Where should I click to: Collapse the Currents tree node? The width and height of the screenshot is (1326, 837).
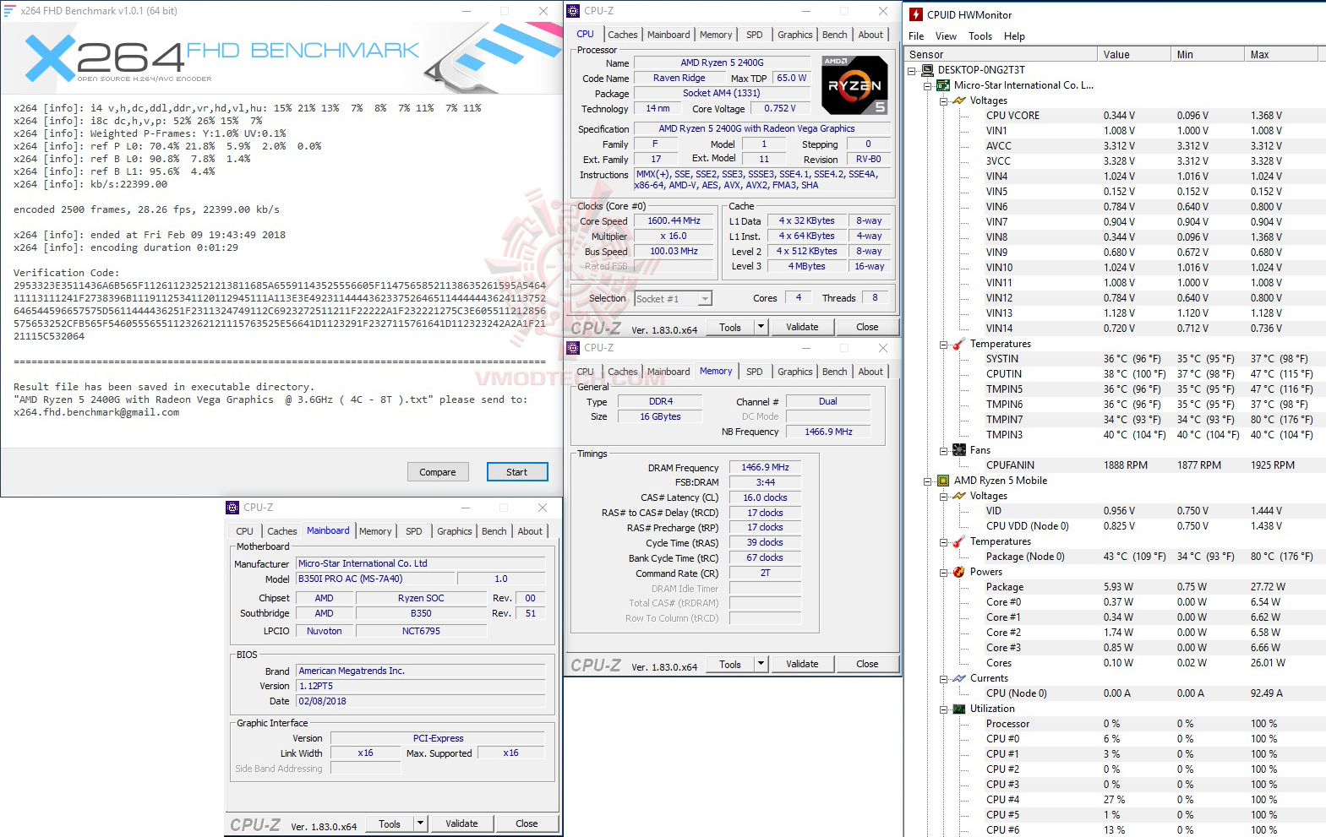[x=943, y=679]
